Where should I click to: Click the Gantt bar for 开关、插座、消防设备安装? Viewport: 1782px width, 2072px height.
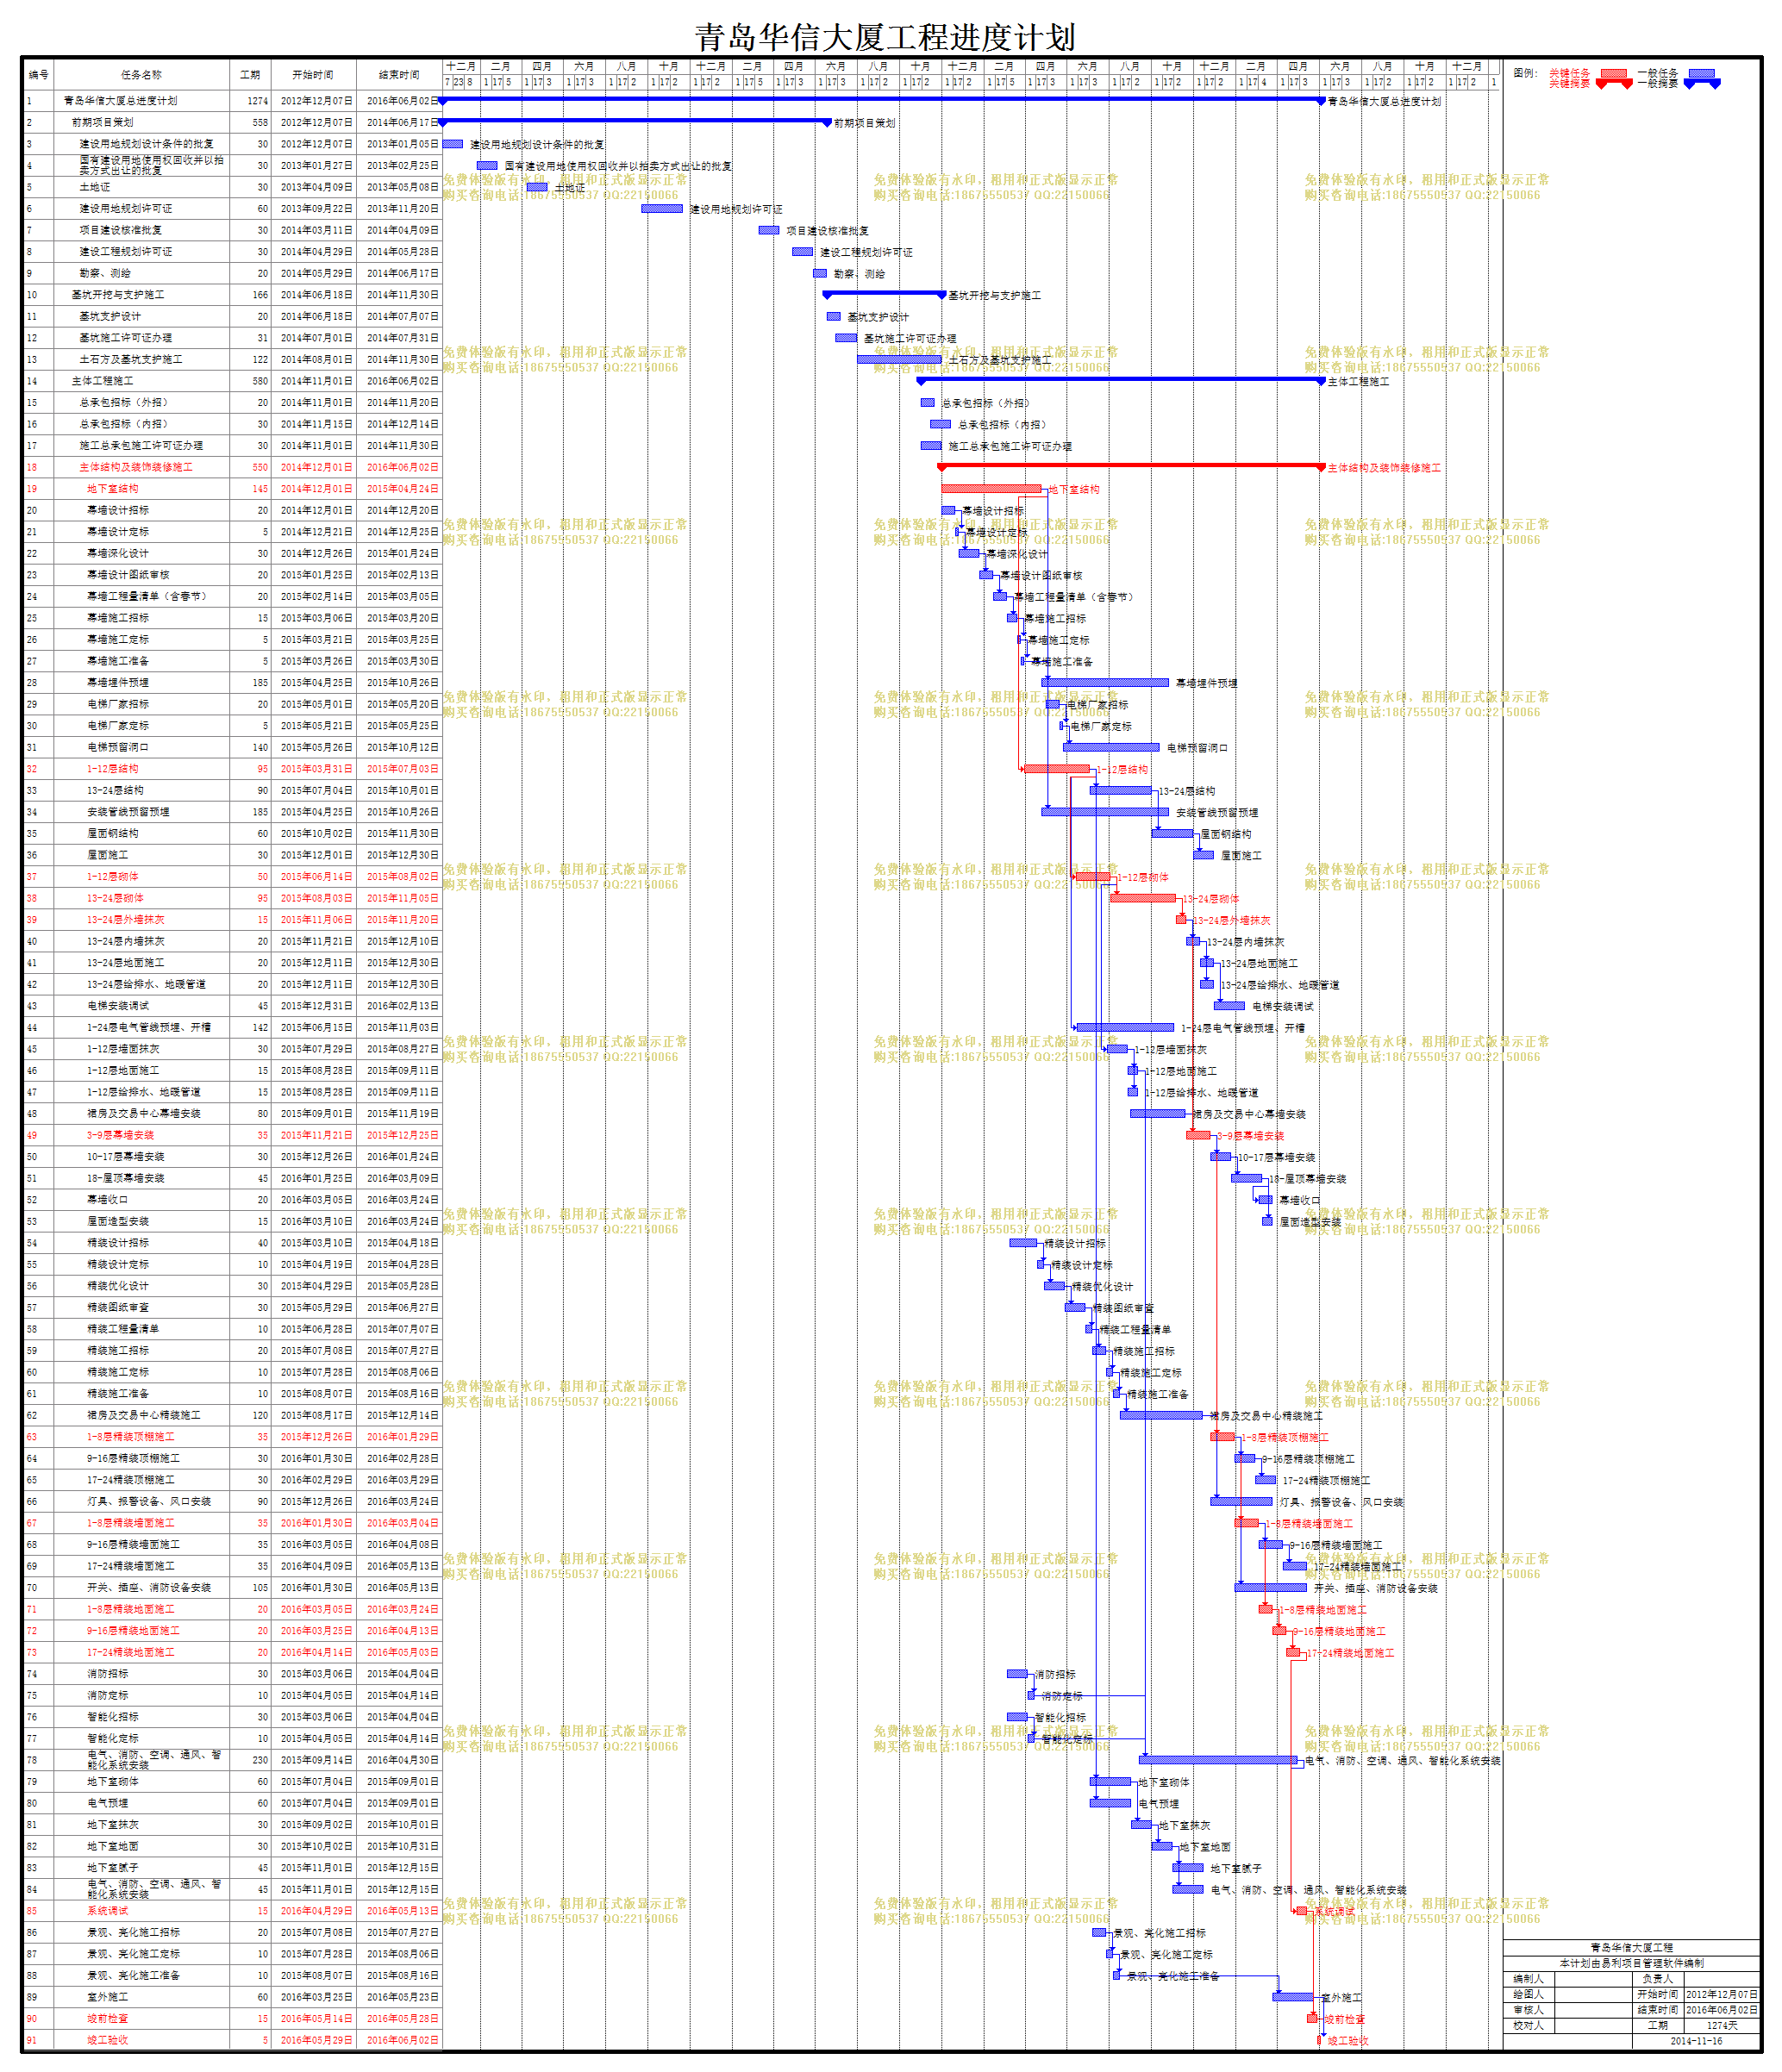pos(1271,1587)
